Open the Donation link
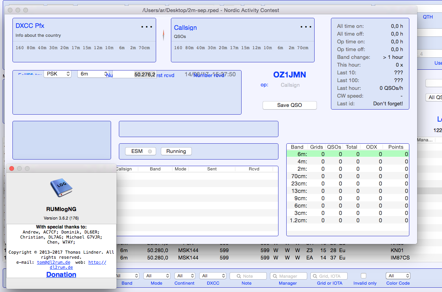442x292 pixels. point(61,275)
